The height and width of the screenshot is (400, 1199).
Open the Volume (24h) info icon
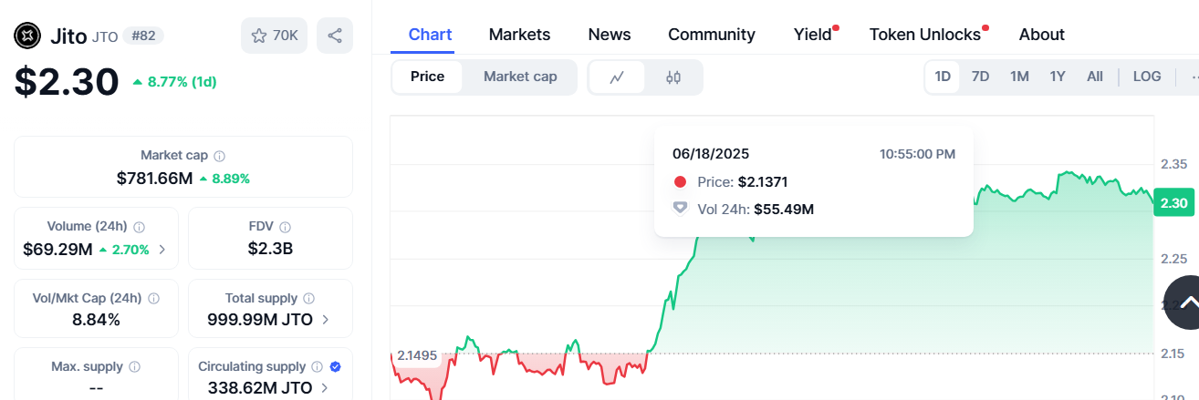(x=140, y=227)
